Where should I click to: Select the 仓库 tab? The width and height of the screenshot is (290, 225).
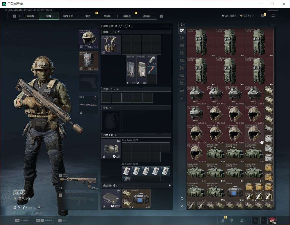coord(49,16)
